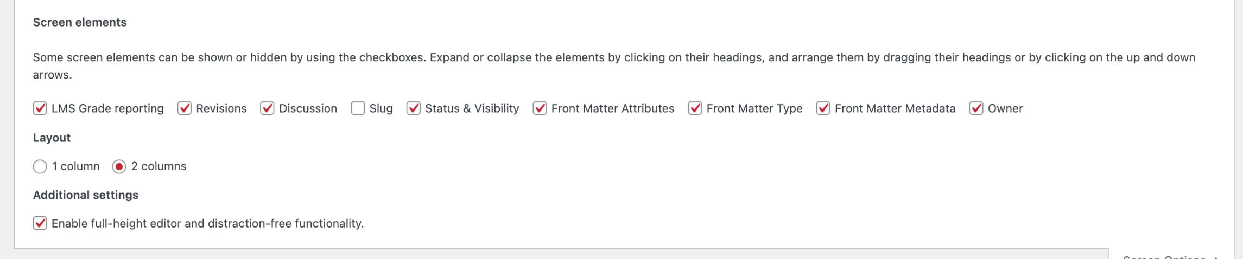This screenshot has width=1243, height=259.
Task: Uncheck the Revisions checkbox
Action: click(185, 108)
